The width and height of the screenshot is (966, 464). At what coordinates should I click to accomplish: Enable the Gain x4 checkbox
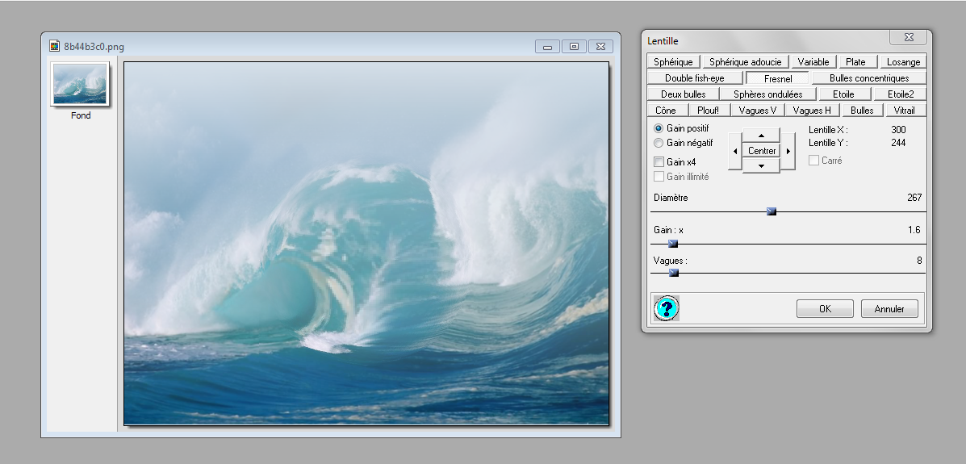[659, 162]
